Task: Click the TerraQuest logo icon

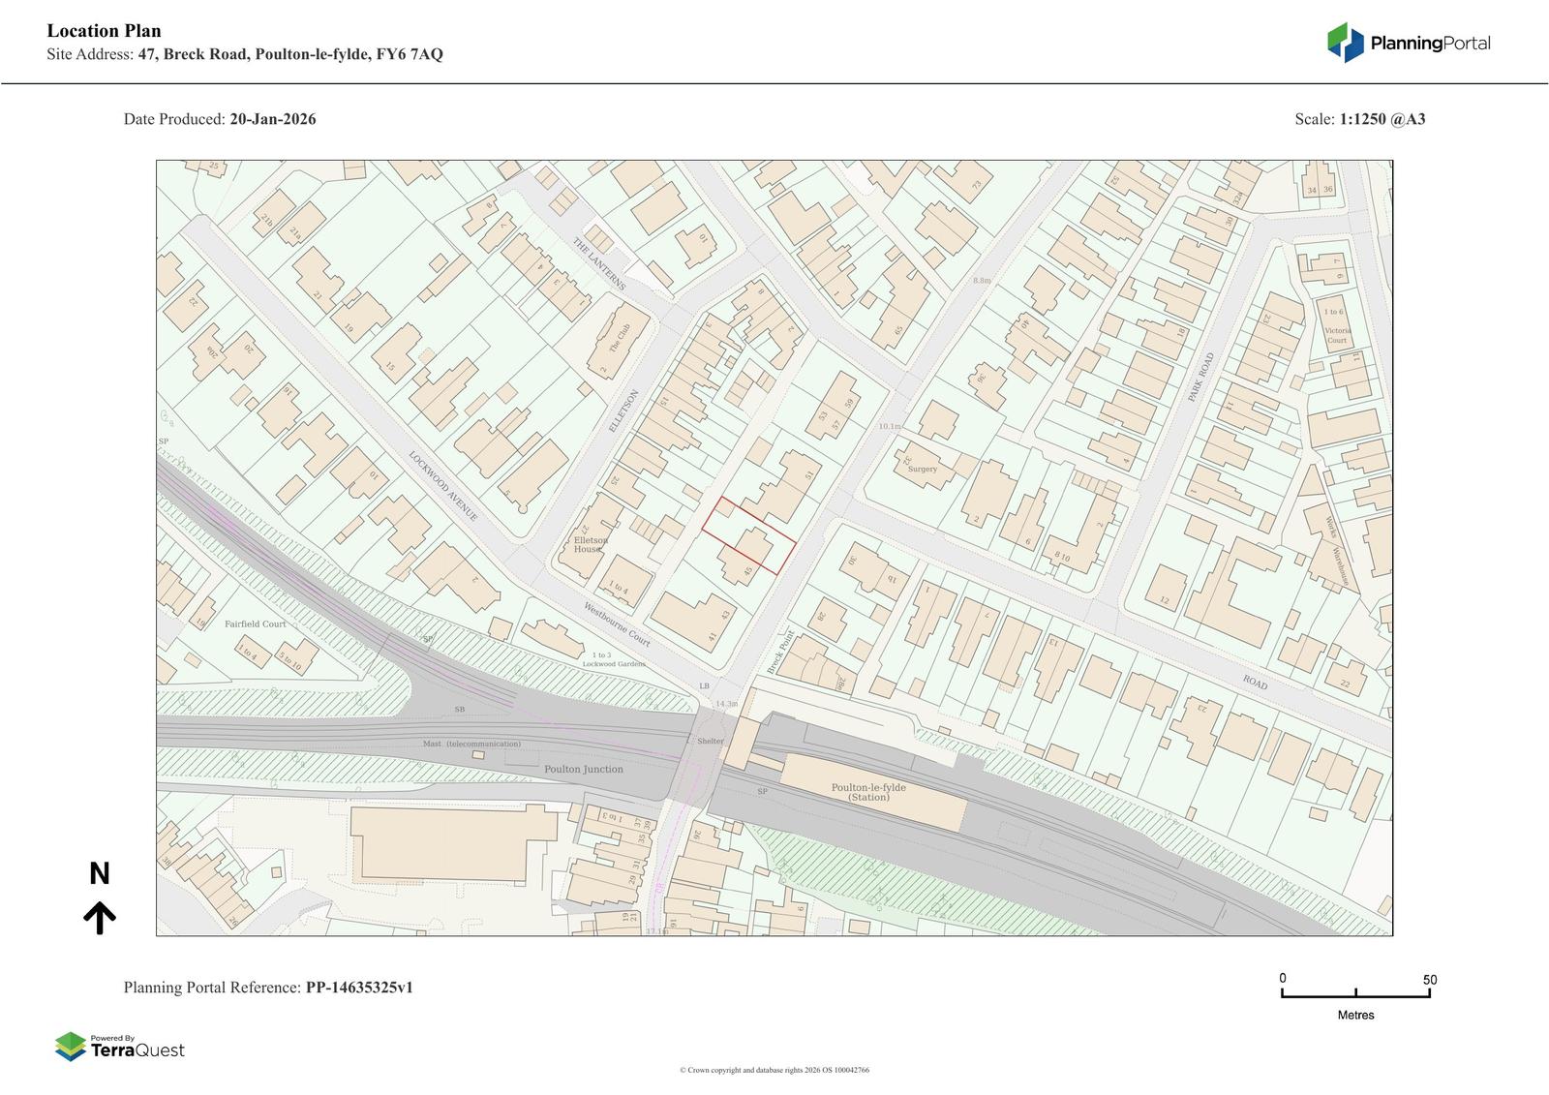Action: 70,1047
